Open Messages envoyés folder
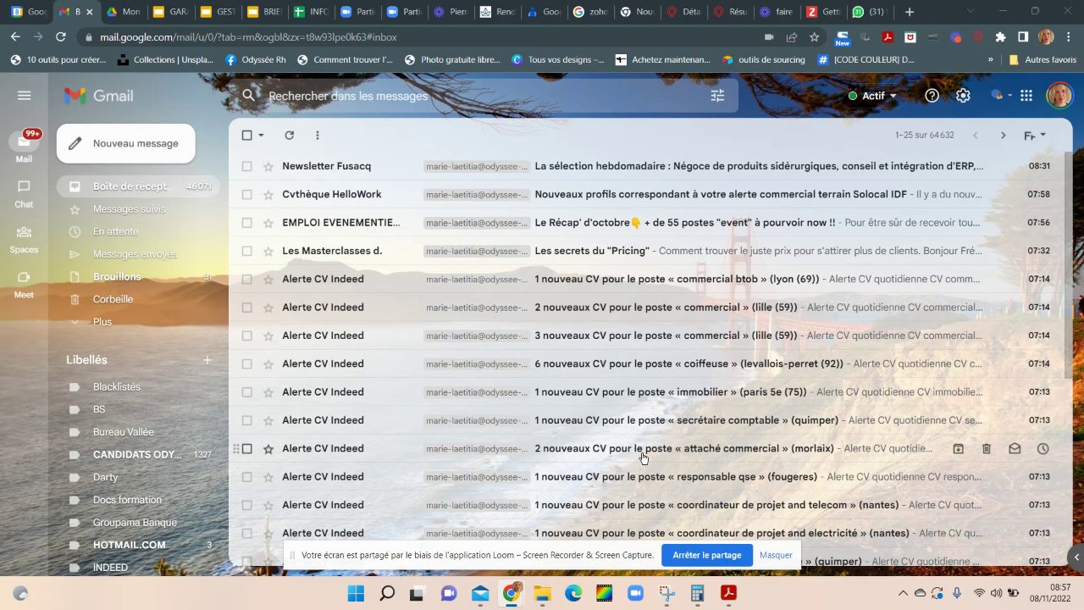 click(x=136, y=254)
